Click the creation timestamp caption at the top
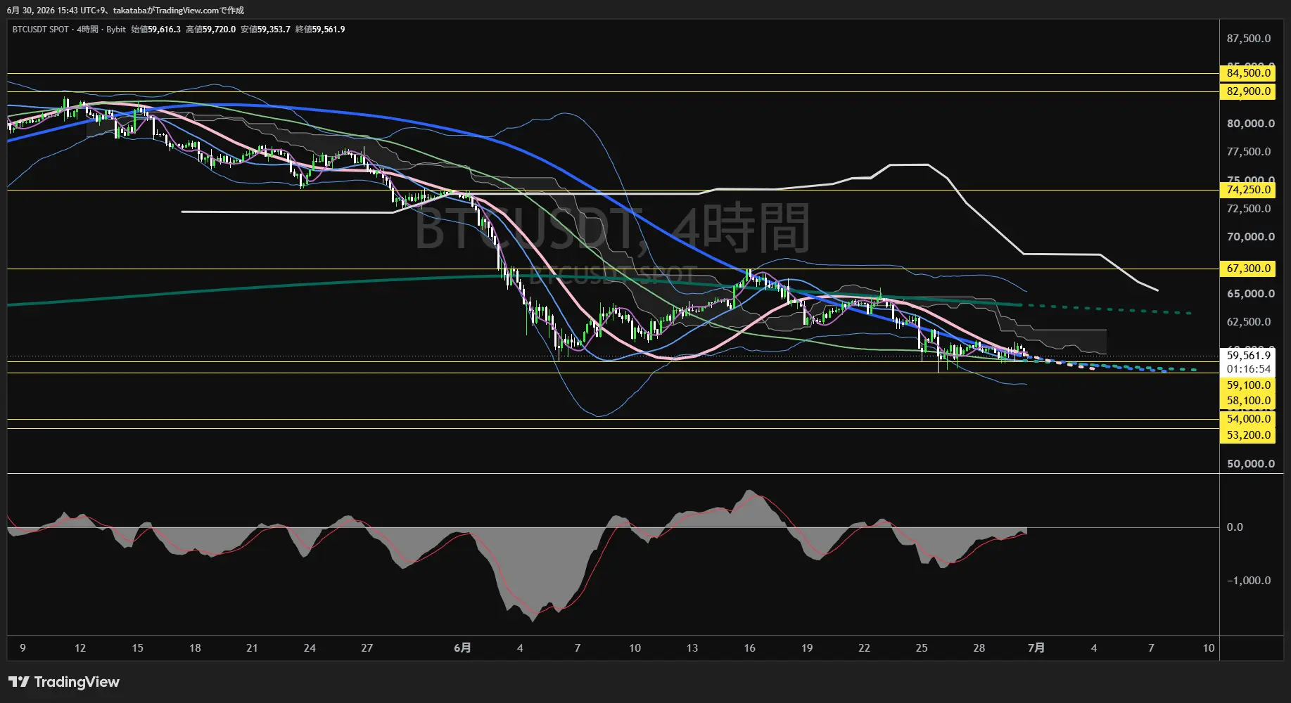 [125, 11]
